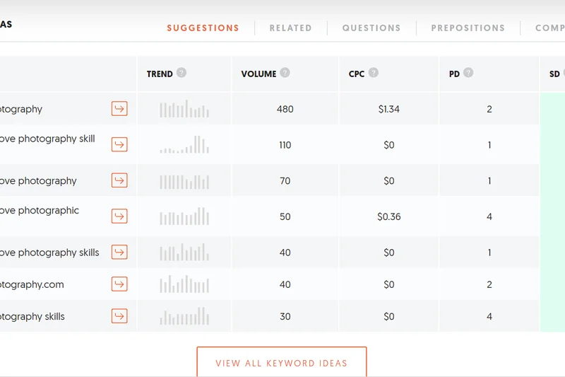The image size is (565, 377).
Task: Open arrow icon for the 'otography.com' keyword
Action: point(119,284)
